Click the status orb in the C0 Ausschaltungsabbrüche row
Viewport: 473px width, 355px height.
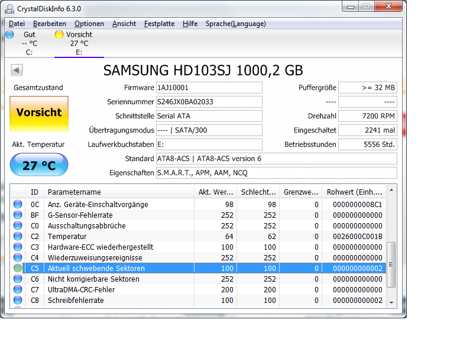point(18,225)
